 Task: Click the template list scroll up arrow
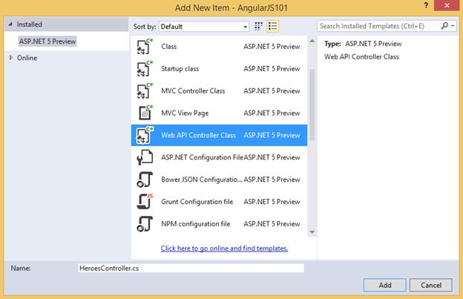point(312,41)
